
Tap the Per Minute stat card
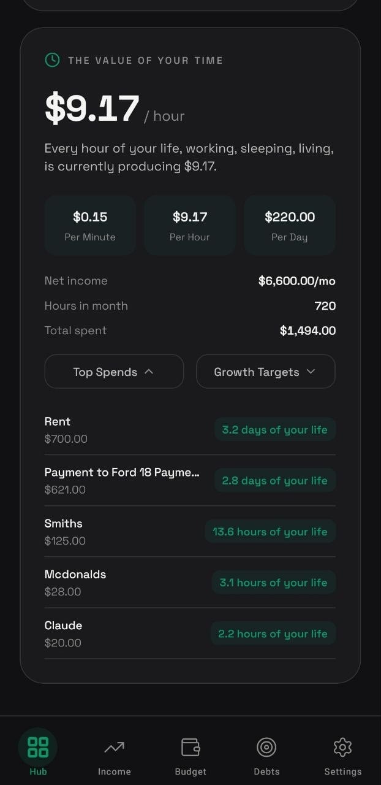[90, 224]
